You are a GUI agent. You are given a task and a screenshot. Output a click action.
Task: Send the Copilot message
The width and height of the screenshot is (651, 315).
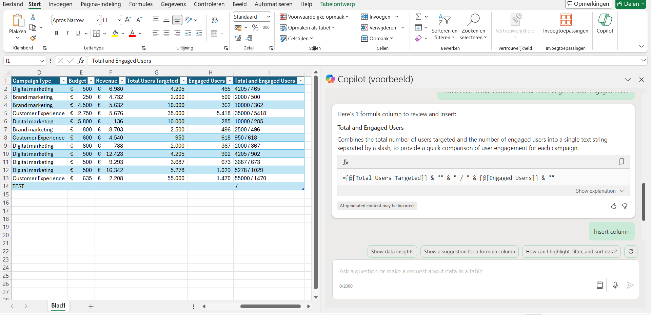click(630, 285)
